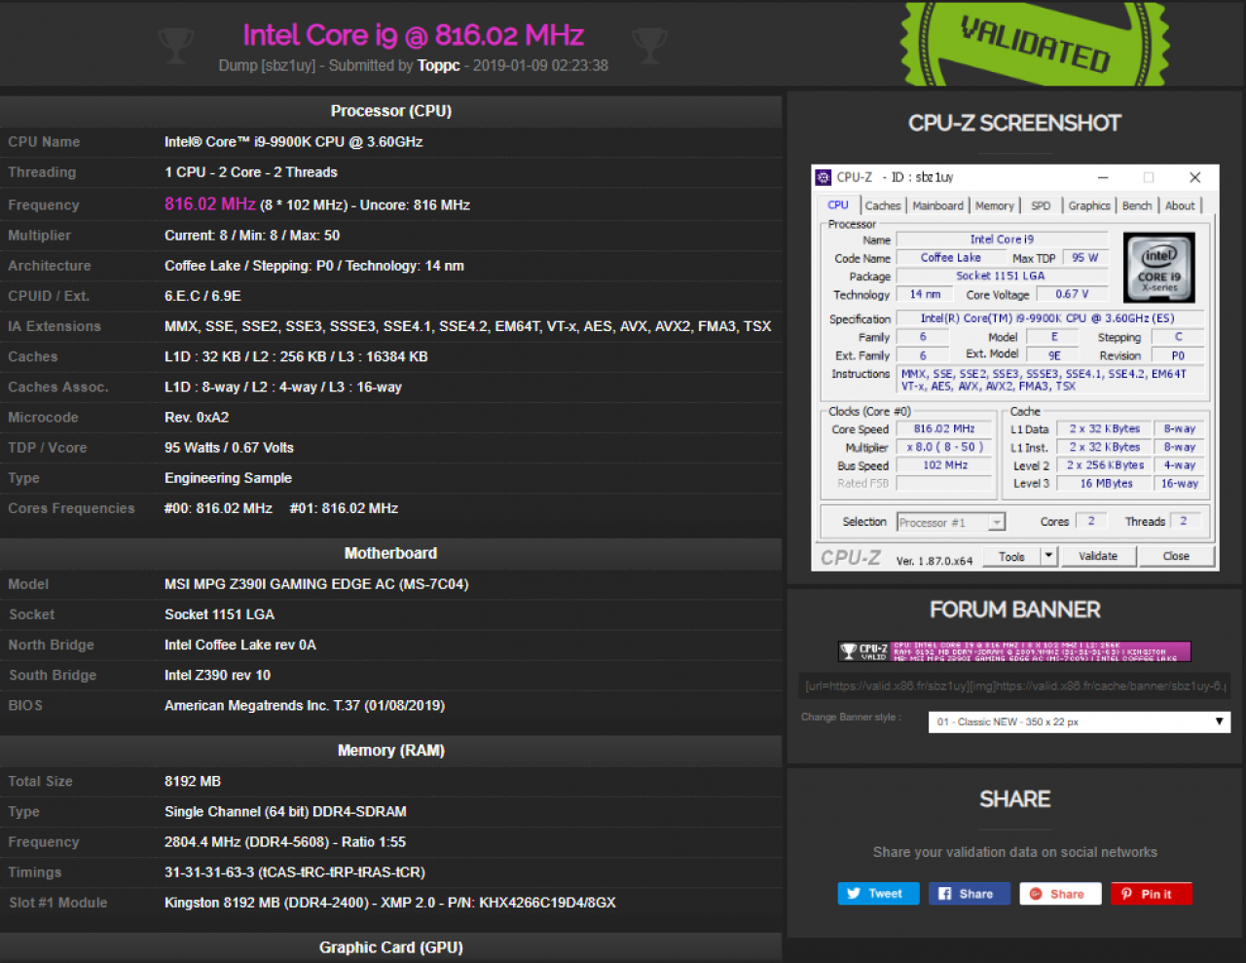Screen dimensions: 1246x963
Task: Click the Core Voltage 0.67 V field in CPU-Z
Action: [1072, 294]
